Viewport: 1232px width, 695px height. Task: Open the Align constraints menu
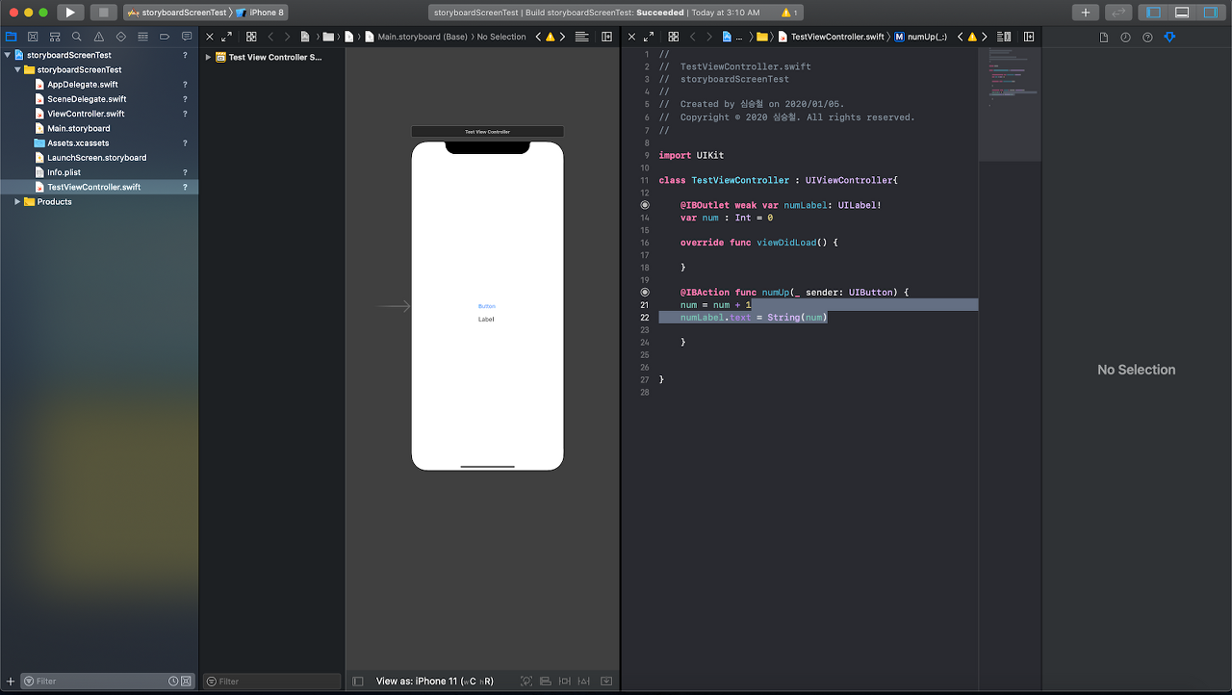[x=565, y=681]
